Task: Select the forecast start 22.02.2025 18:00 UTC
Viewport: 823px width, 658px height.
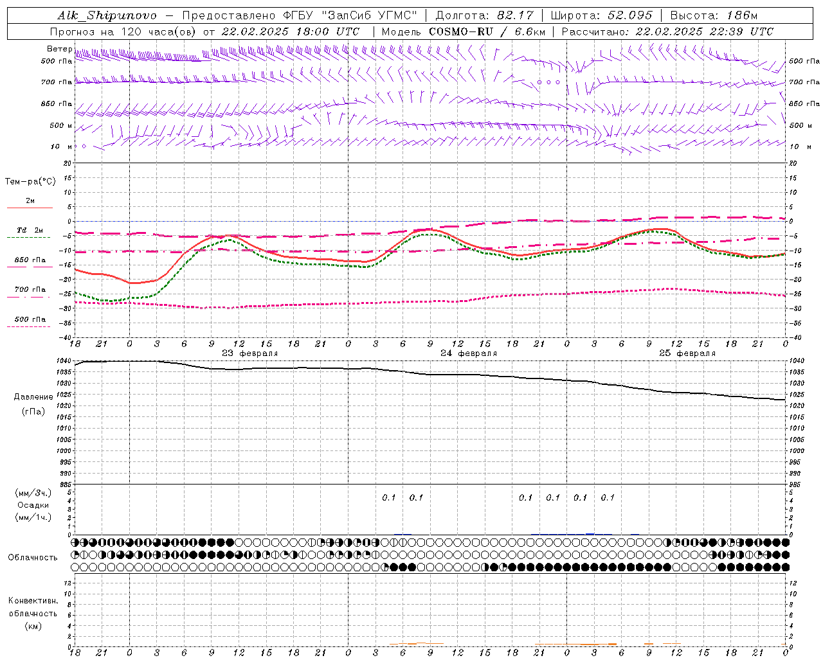Action: [291, 31]
